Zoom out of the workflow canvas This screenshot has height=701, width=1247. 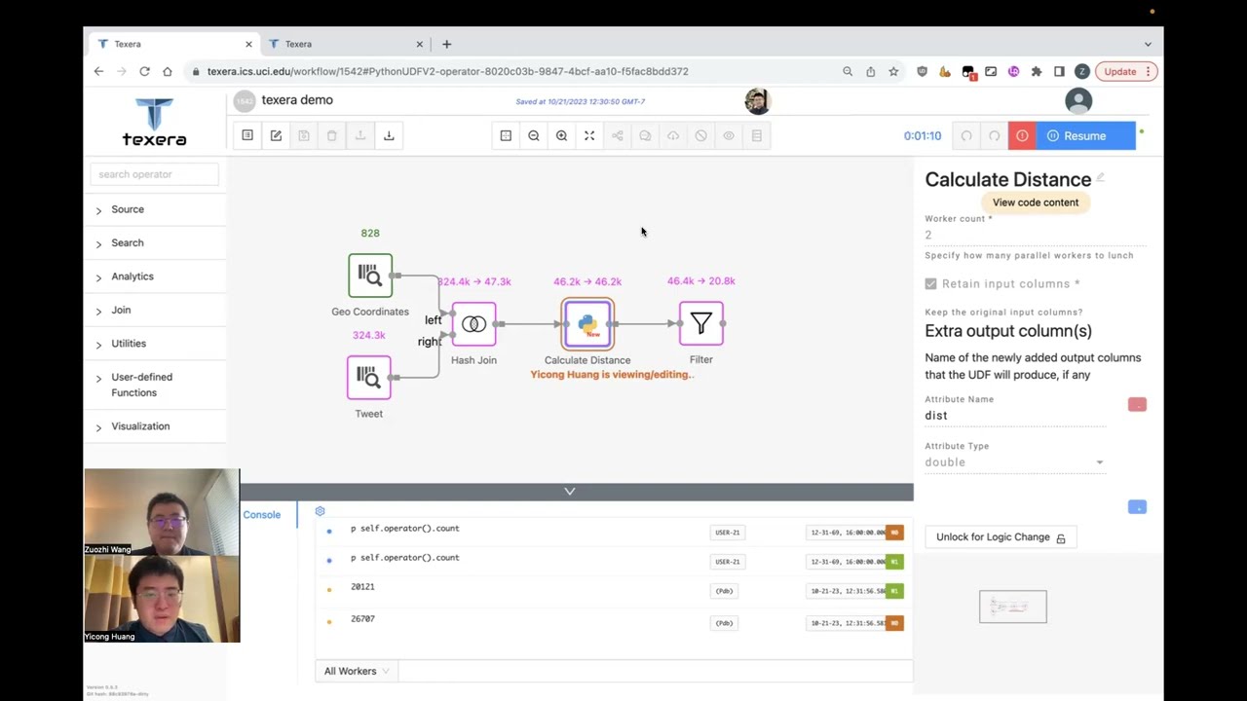534,135
